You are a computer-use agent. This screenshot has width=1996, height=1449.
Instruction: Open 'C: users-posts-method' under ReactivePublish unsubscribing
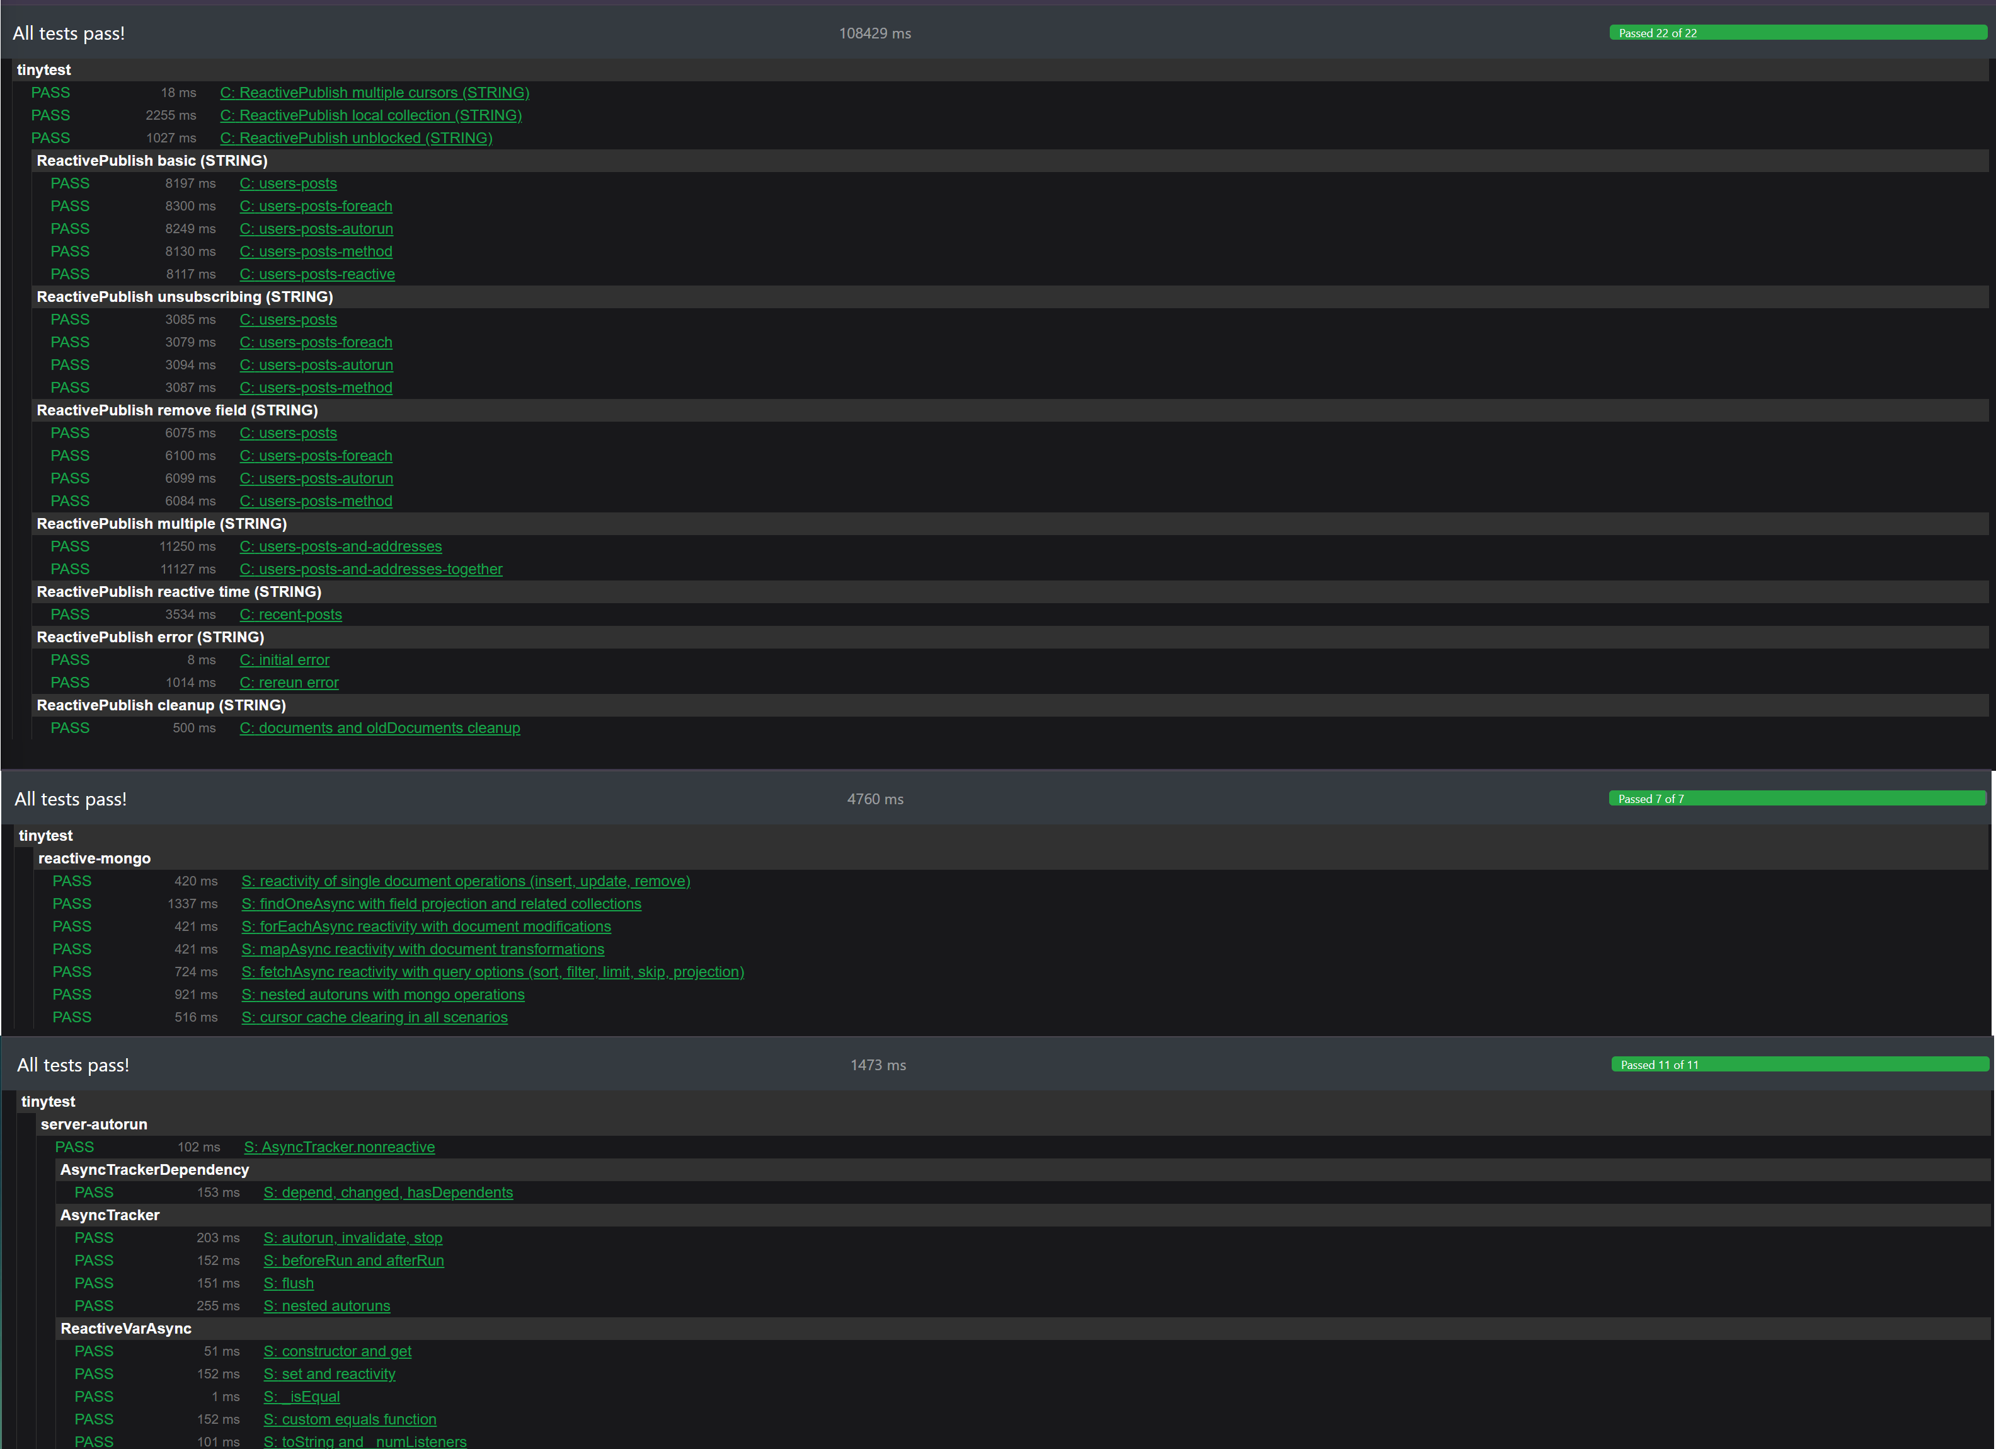click(x=316, y=388)
